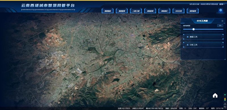Click the date and time display
Screen dimensions: 227x110
[207, 4]
